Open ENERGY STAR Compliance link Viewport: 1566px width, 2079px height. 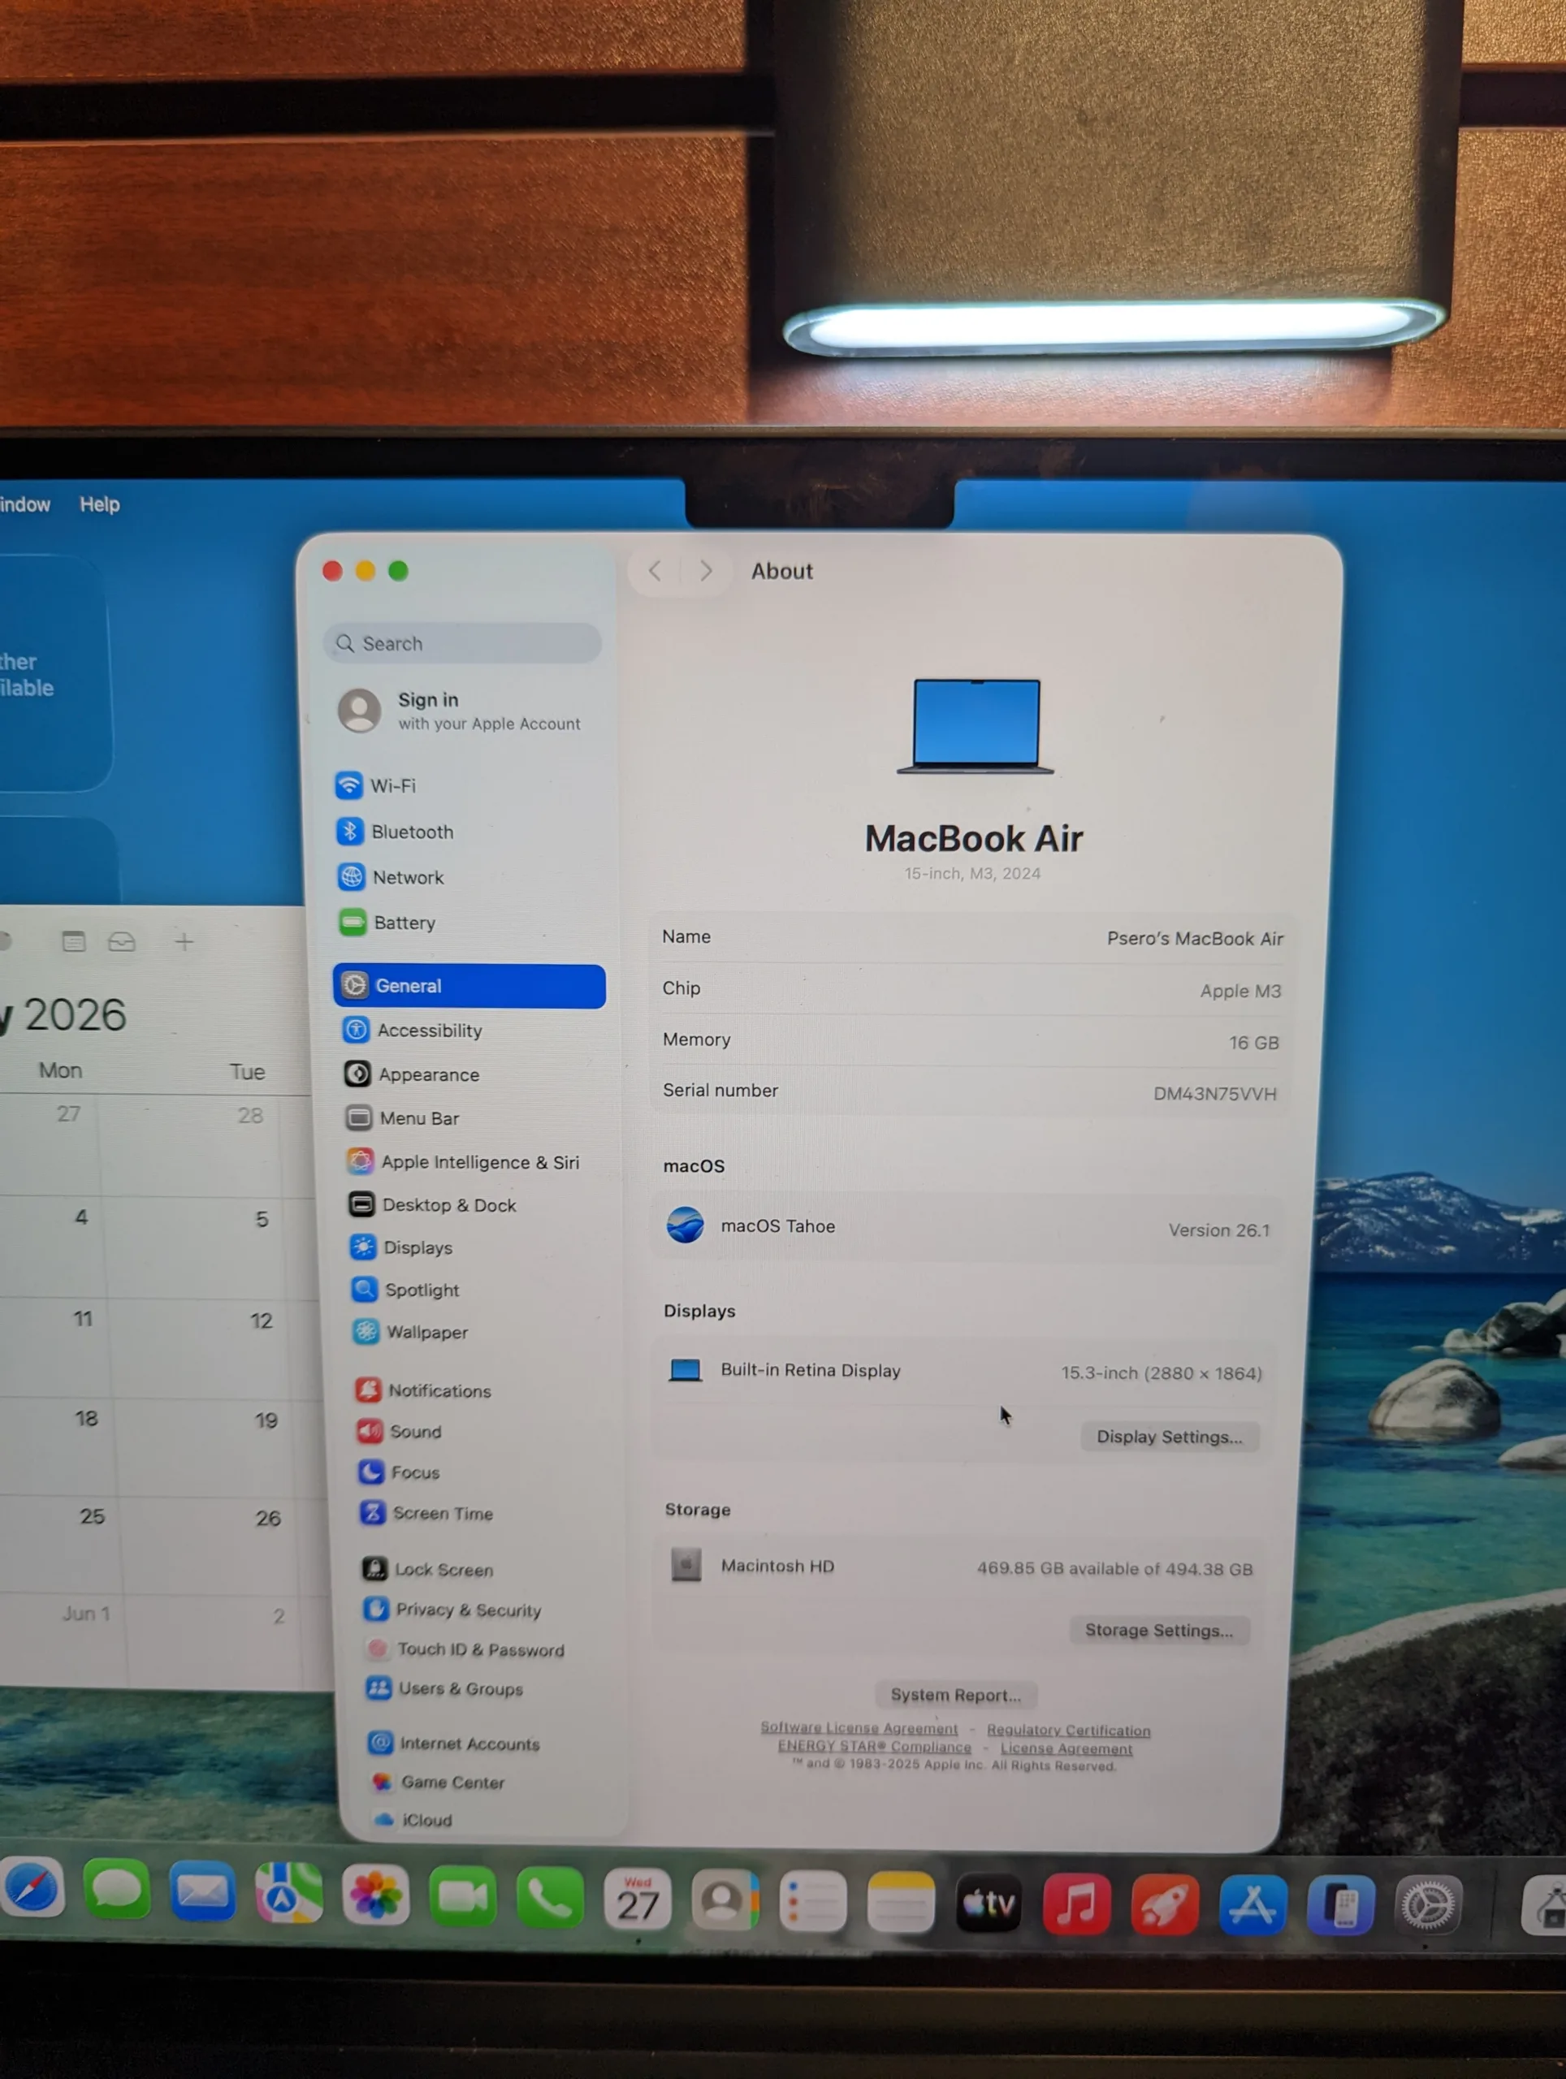click(x=874, y=1746)
